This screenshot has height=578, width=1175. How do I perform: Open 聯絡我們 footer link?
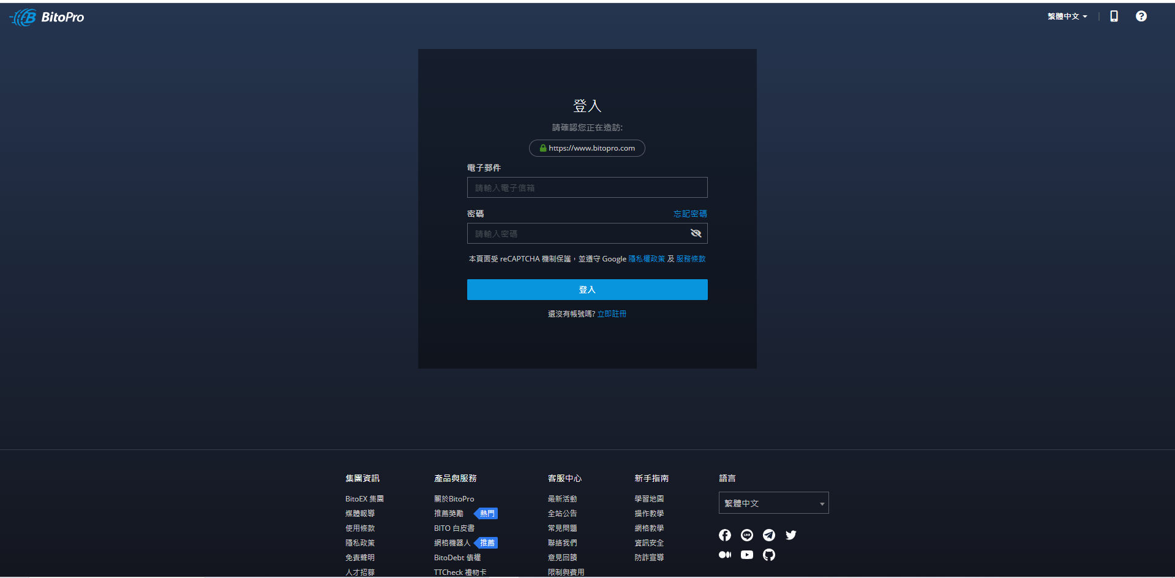tap(563, 543)
